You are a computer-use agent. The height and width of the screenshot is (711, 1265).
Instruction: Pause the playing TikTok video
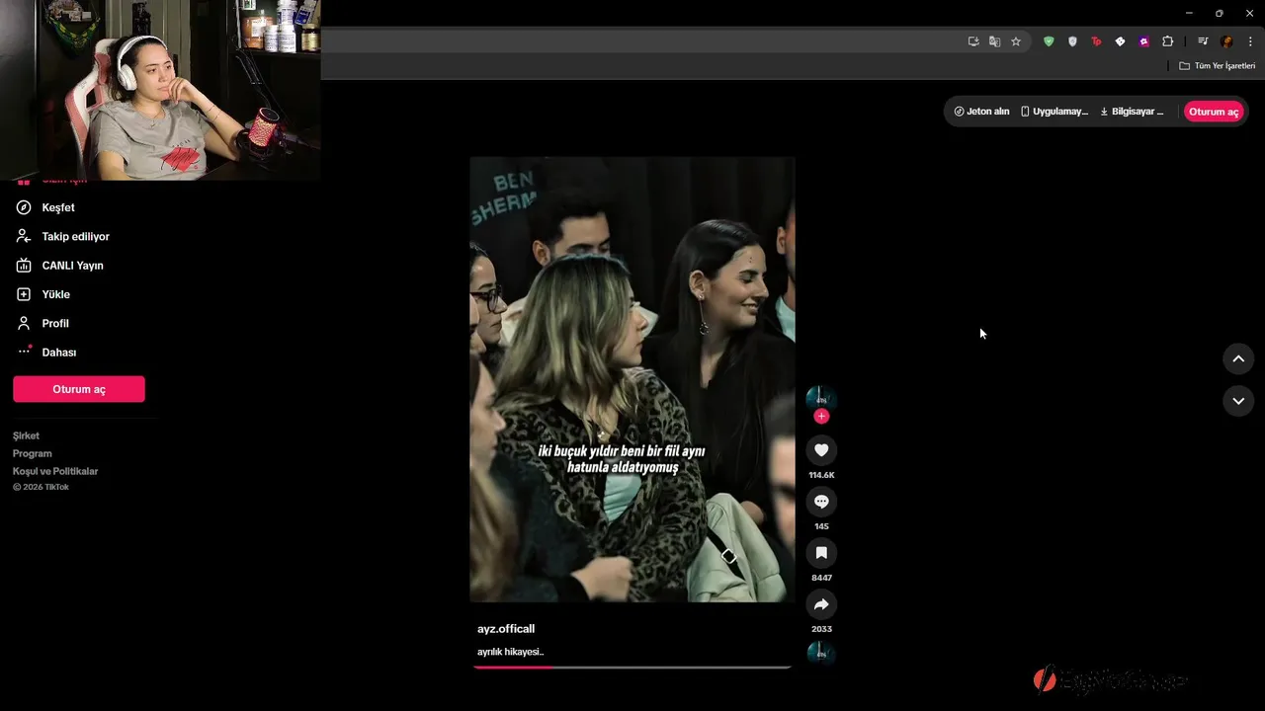pyautogui.click(x=632, y=379)
